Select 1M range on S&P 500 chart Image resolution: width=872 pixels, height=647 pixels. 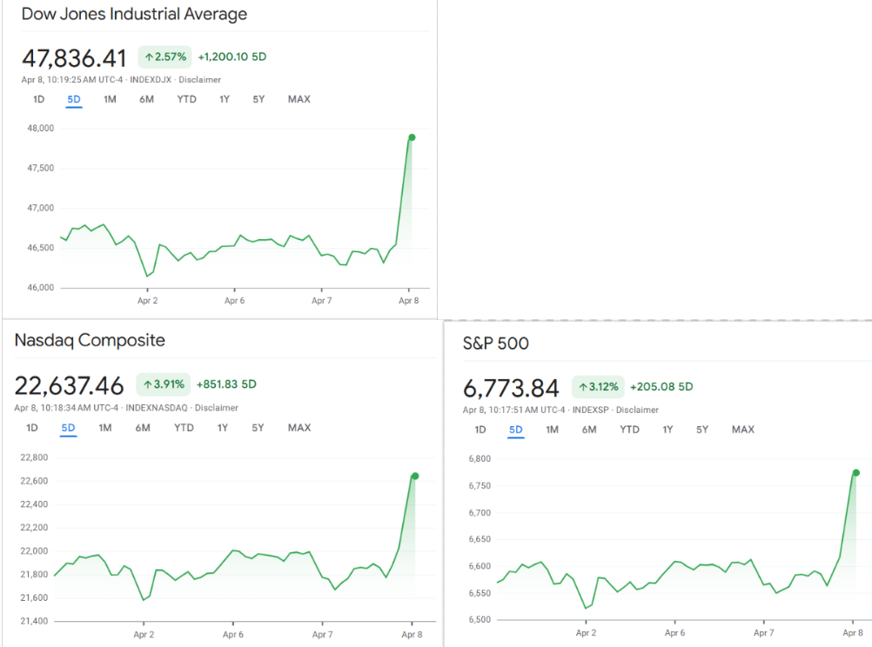552,430
